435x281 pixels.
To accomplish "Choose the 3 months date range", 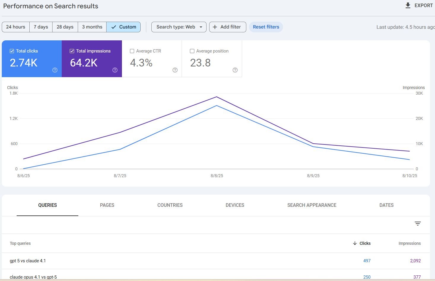I will point(92,27).
